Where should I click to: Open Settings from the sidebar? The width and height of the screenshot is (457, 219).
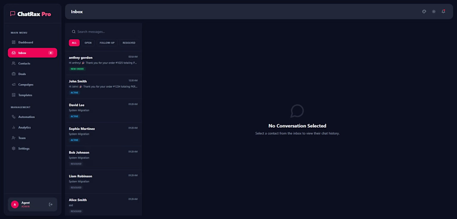(32, 148)
